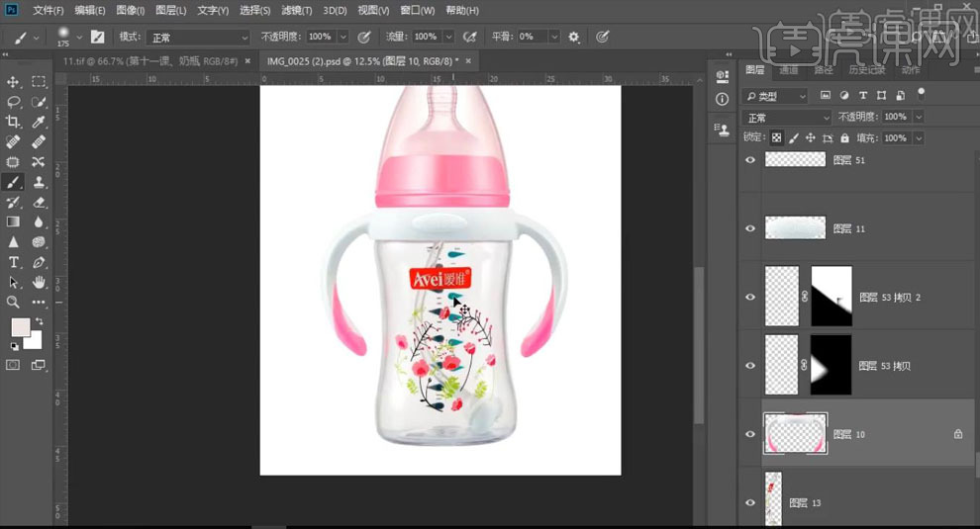This screenshot has height=529, width=980.
Task: Select the Eyedropper tool
Action: pos(39,122)
